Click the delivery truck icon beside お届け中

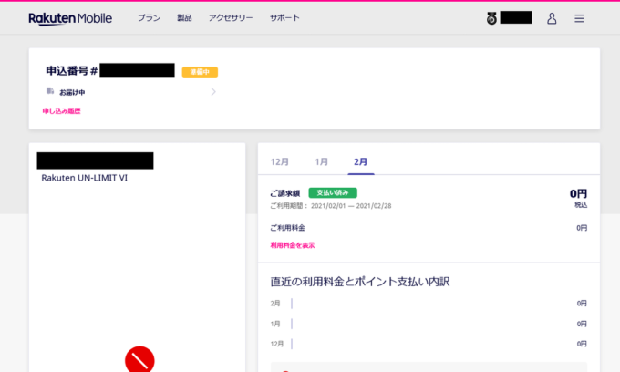click(x=50, y=91)
